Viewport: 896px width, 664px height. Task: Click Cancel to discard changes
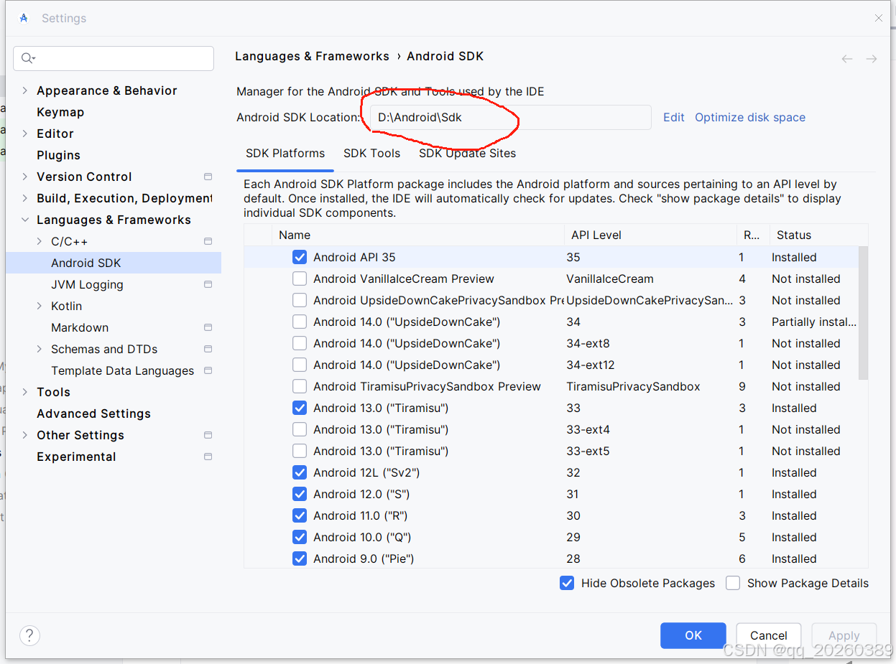tap(769, 635)
